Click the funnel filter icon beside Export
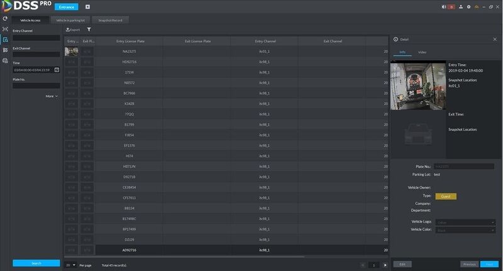Image resolution: width=503 pixels, height=271 pixels. point(89,30)
